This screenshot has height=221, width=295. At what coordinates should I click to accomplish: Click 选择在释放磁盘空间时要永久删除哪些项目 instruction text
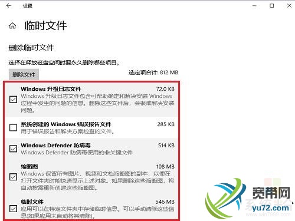coord(64,63)
